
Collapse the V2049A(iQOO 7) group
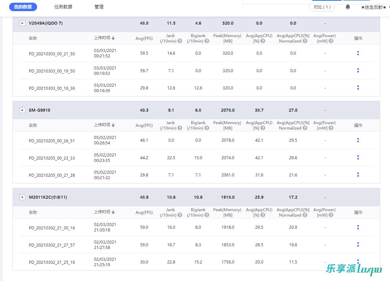(x=22, y=23)
